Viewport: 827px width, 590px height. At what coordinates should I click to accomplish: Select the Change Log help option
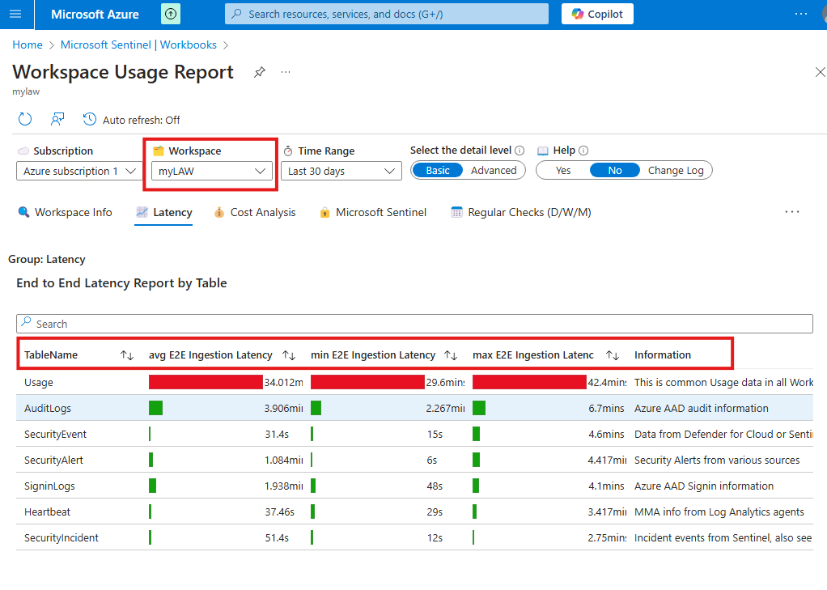pos(676,171)
